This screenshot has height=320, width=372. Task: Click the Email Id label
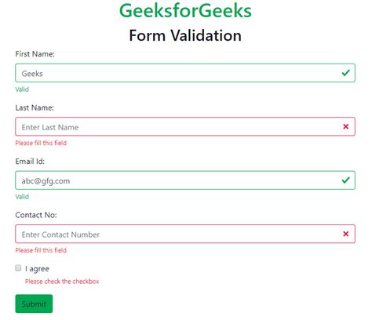point(30,162)
